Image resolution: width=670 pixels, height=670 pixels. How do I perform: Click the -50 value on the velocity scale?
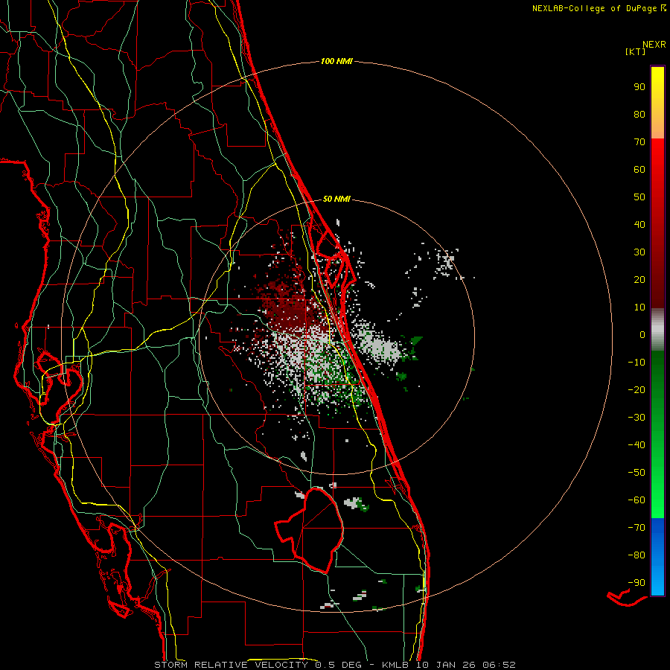(636, 473)
